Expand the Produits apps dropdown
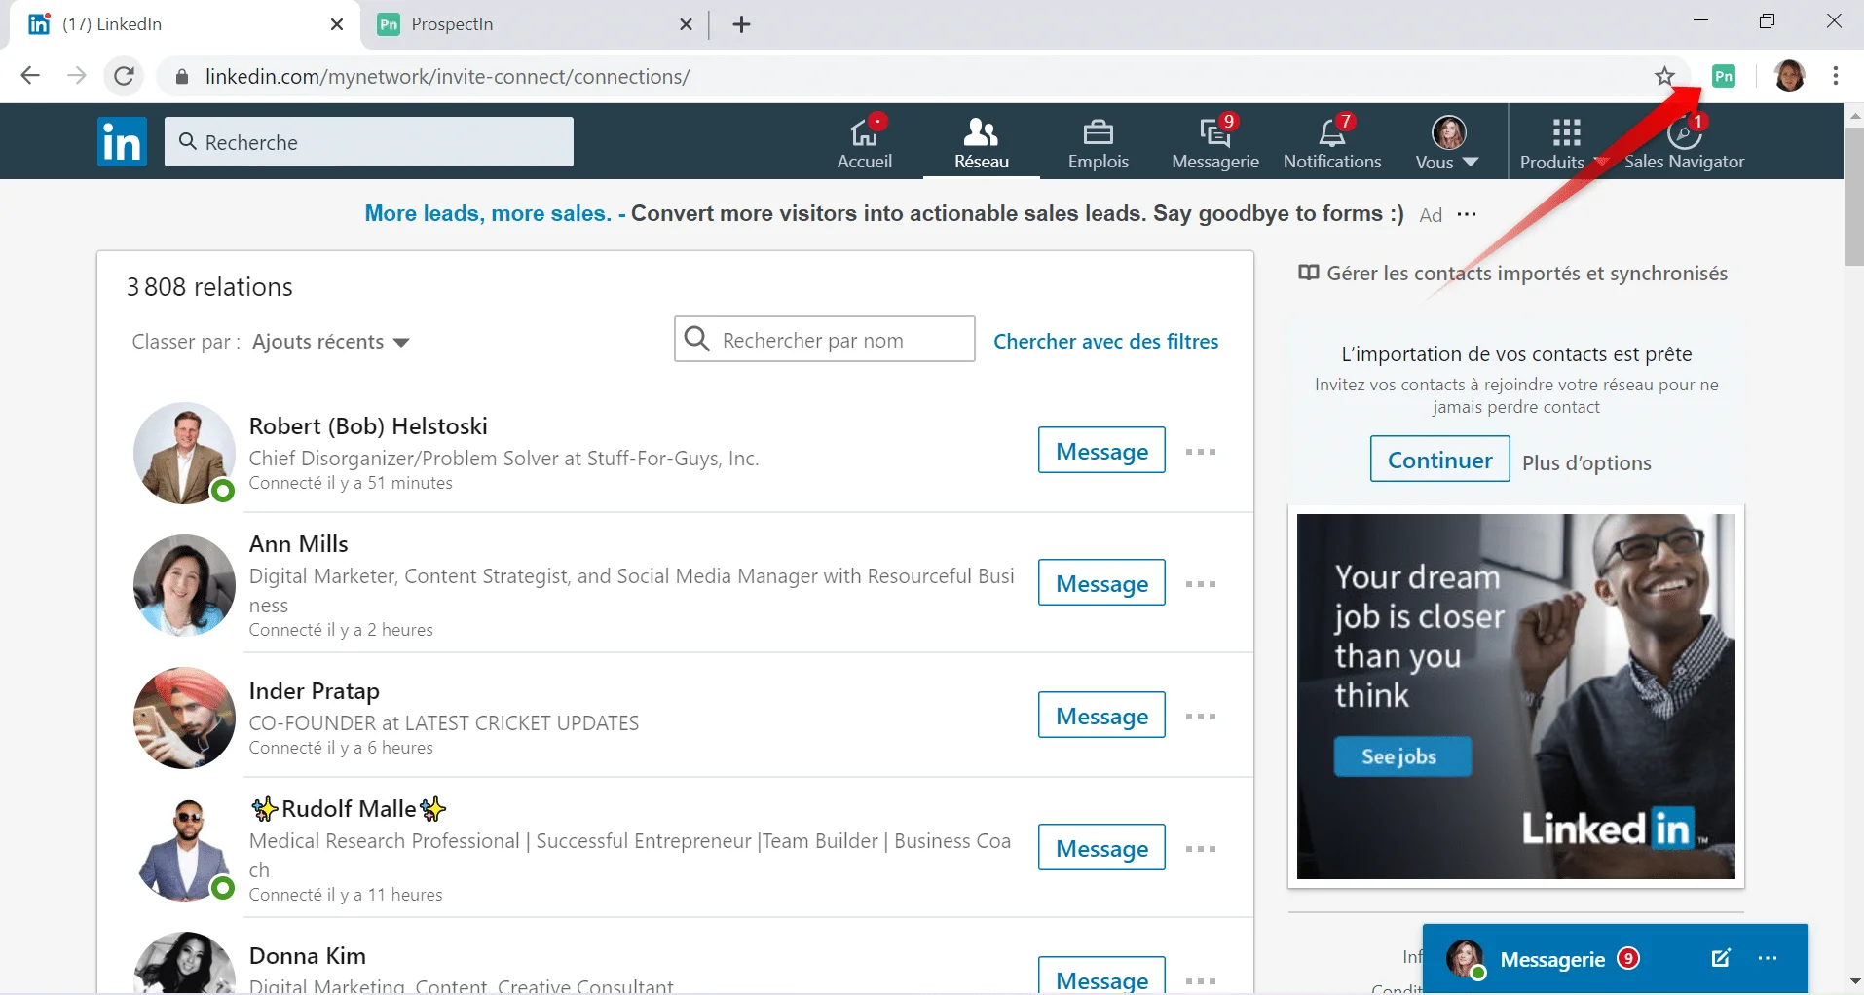Viewport: 1864px width, 995px height. (1565, 142)
